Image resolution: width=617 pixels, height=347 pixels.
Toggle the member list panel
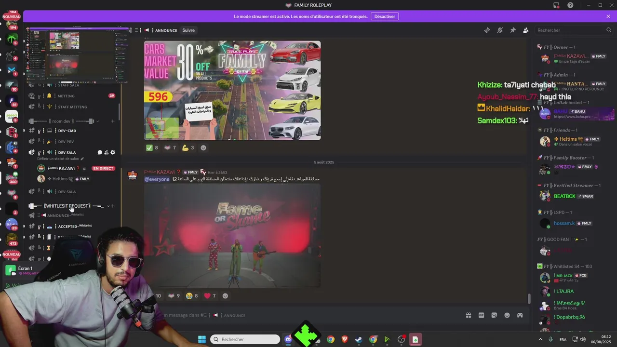(x=526, y=30)
